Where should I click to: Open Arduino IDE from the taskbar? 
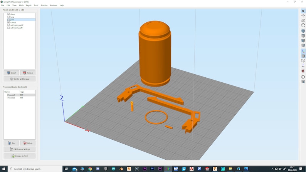pyautogui.click(x=113, y=169)
